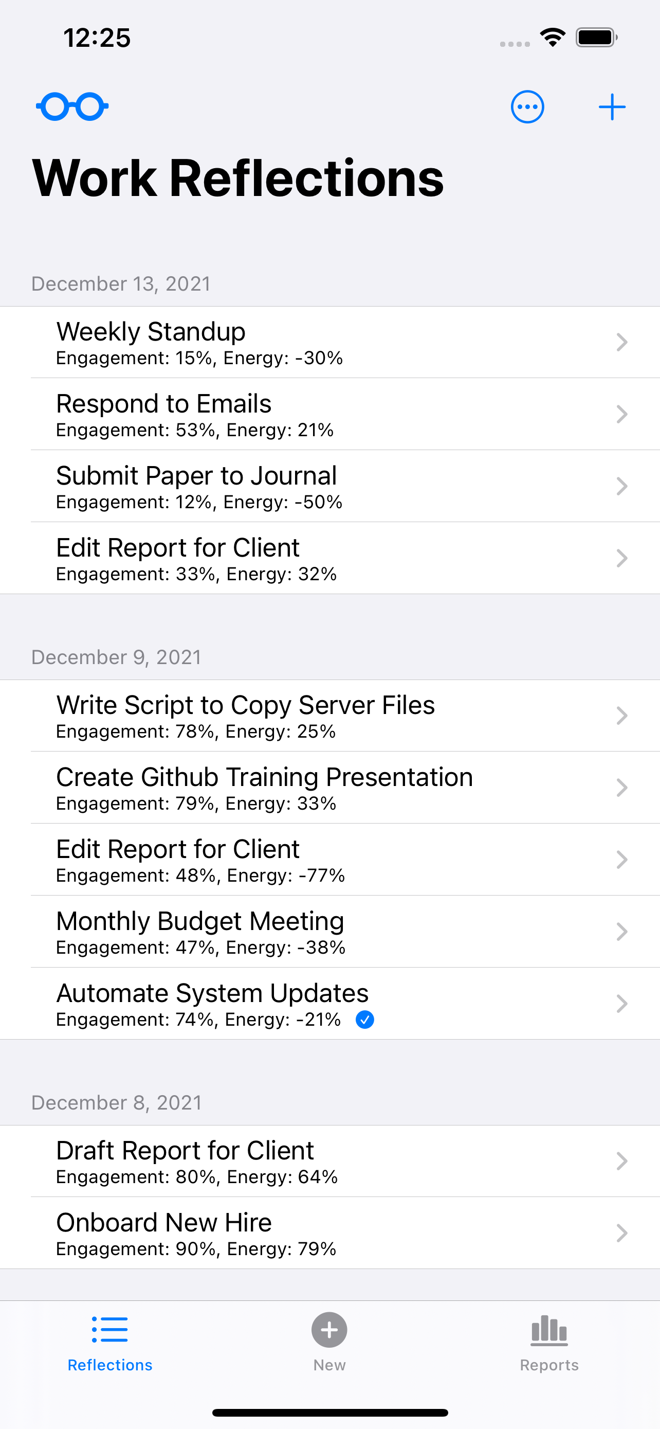Open Submit Paper to Journal reflection
The height and width of the screenshot is (1429, 660).
tap(329, 487)
